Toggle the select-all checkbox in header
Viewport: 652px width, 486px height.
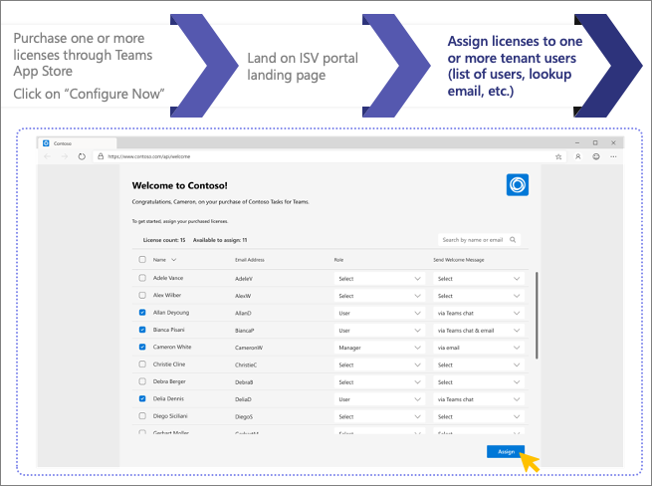coord(142,260)
